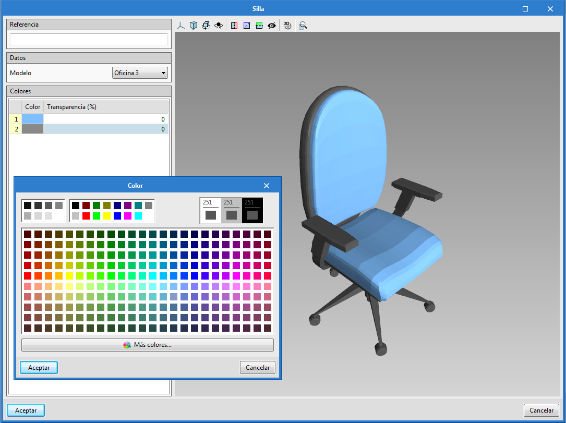Pick the magenta swatch in the basic colors box
The height and width of the screenshot is (423, 566).
pos(128,216)
